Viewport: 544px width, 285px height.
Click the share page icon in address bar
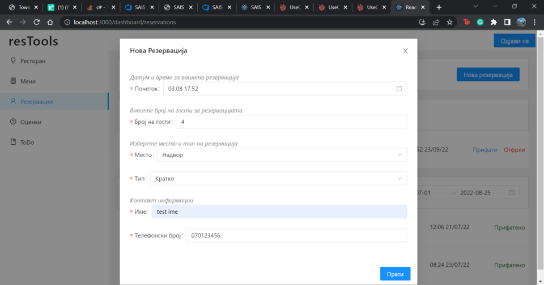(x=436, y=22)
